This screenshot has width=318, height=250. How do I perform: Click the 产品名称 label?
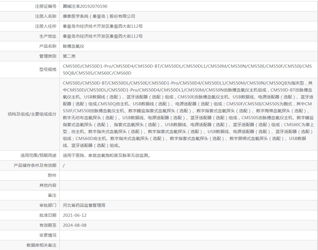point(48,46)
